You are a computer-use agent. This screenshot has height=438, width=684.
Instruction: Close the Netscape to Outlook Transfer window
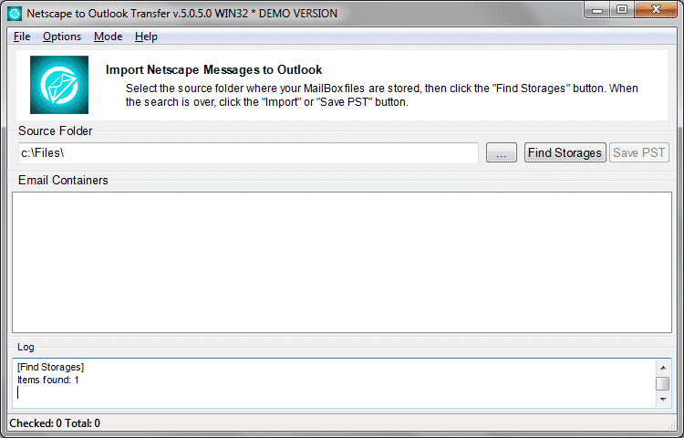coord(656,10)
